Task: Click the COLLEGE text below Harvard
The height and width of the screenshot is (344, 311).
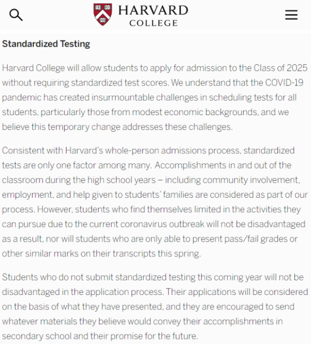Action: [x=153, y=23]
